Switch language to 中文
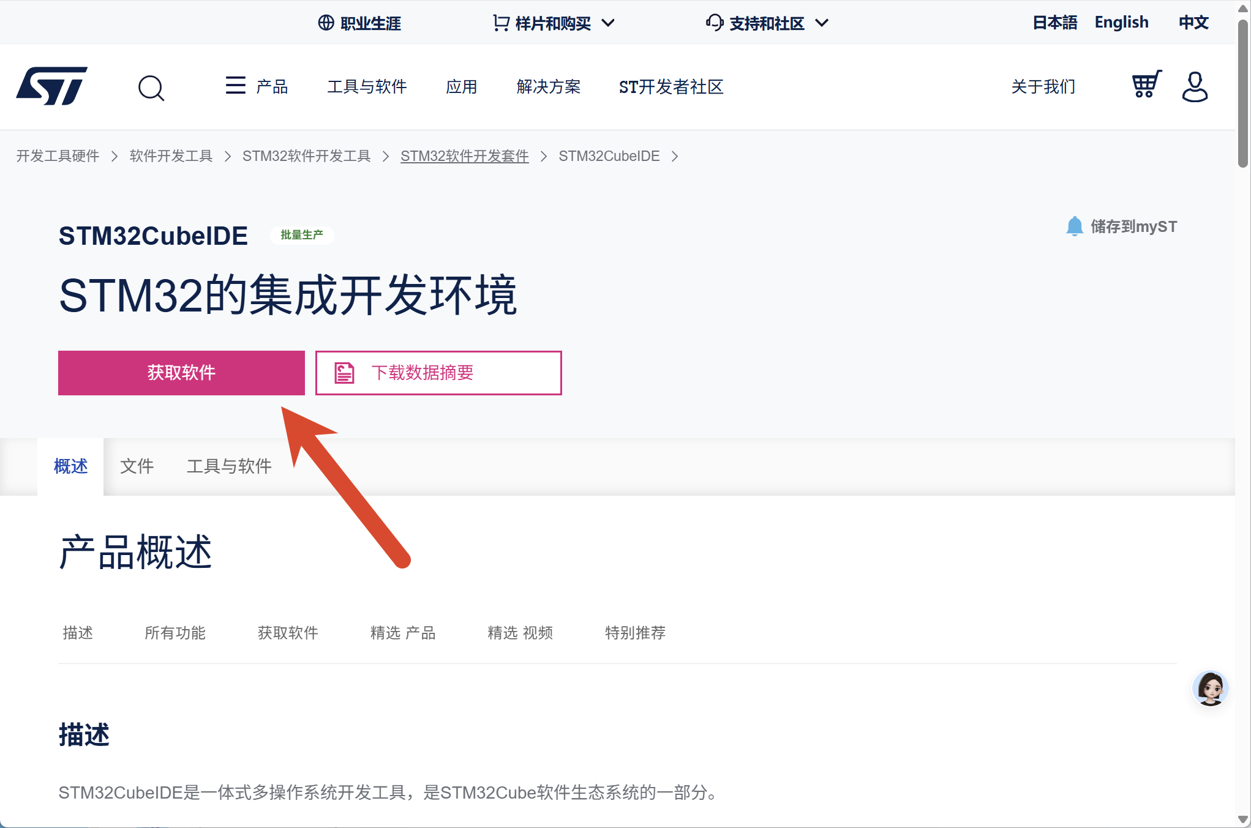Viewport: 1251px width, 828px height. (1193, 23)
